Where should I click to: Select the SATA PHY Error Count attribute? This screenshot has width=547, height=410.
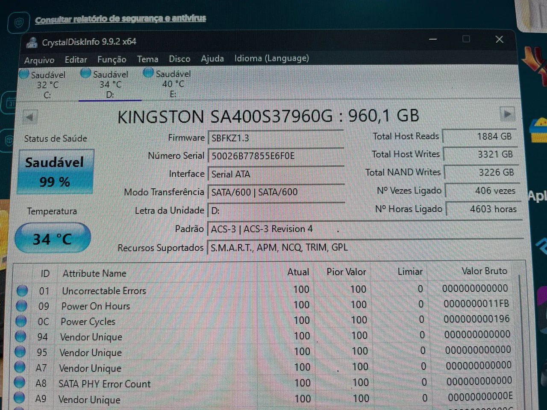coord(105,384)
